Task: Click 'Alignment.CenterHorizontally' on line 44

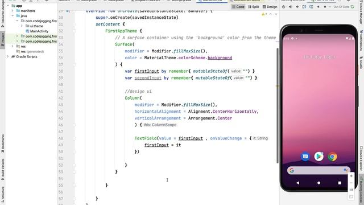Action: pyautogui.click(x=222, y=112)
